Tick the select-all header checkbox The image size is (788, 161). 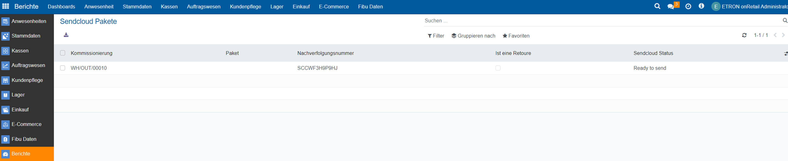pyautogui.click(x=63, y=53)
